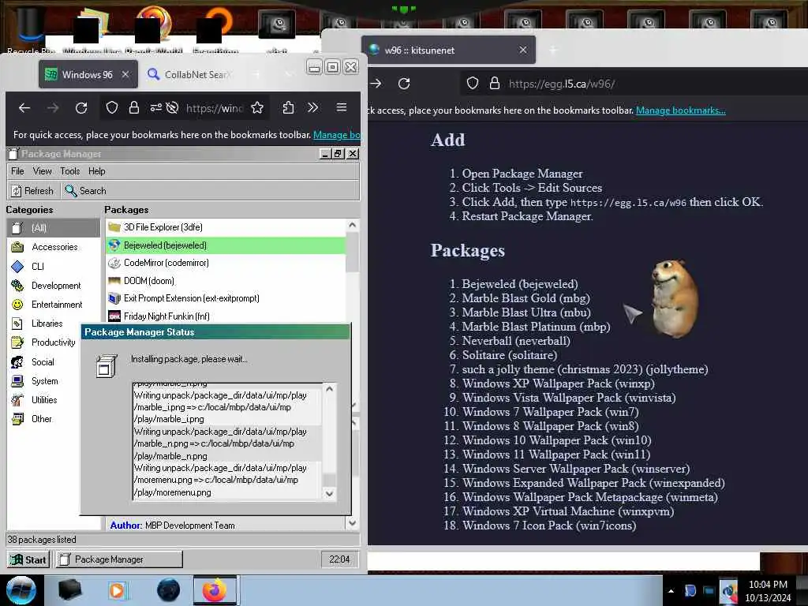Select the Utilities category
Screen dimensions: 808x606
pyautogui.click(x=44, y=400)
